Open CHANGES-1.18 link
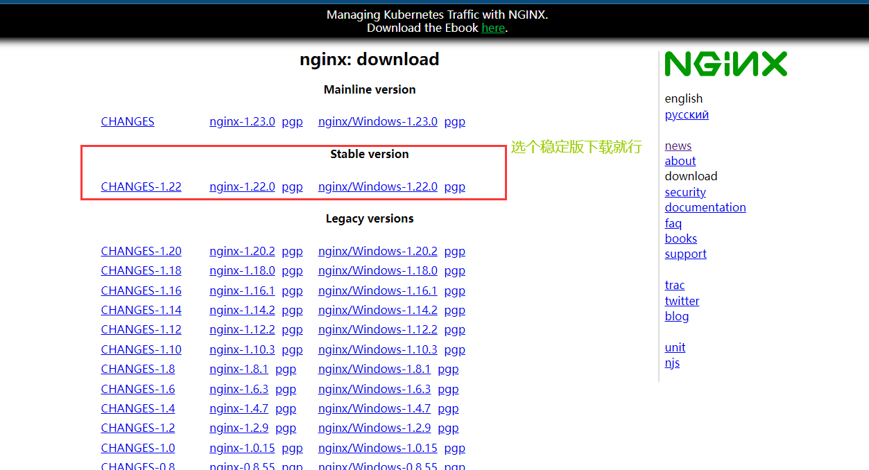The image size is (869, 470). coord(141,270)
